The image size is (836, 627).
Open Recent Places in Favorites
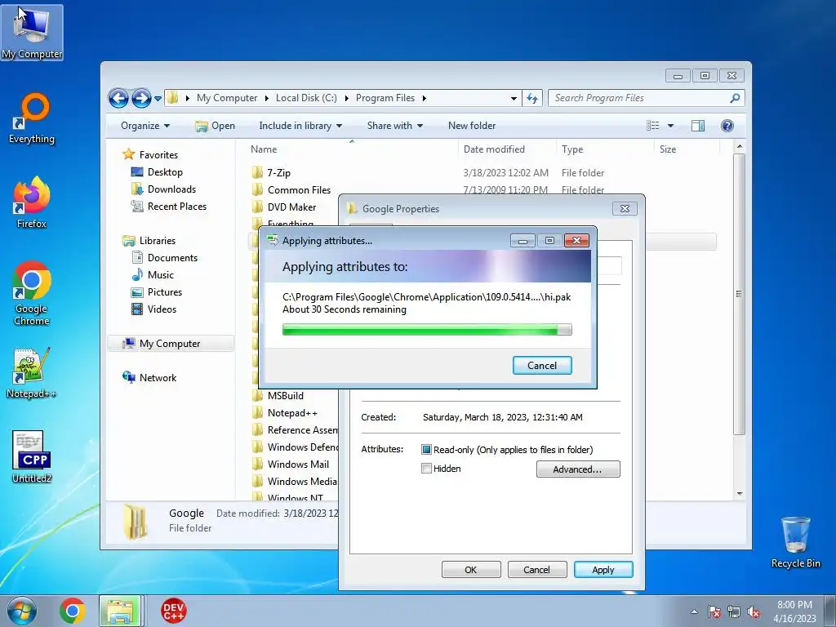168,207
